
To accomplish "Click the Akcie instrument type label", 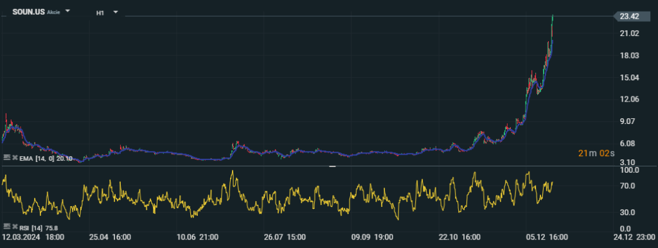I will 54,13.
